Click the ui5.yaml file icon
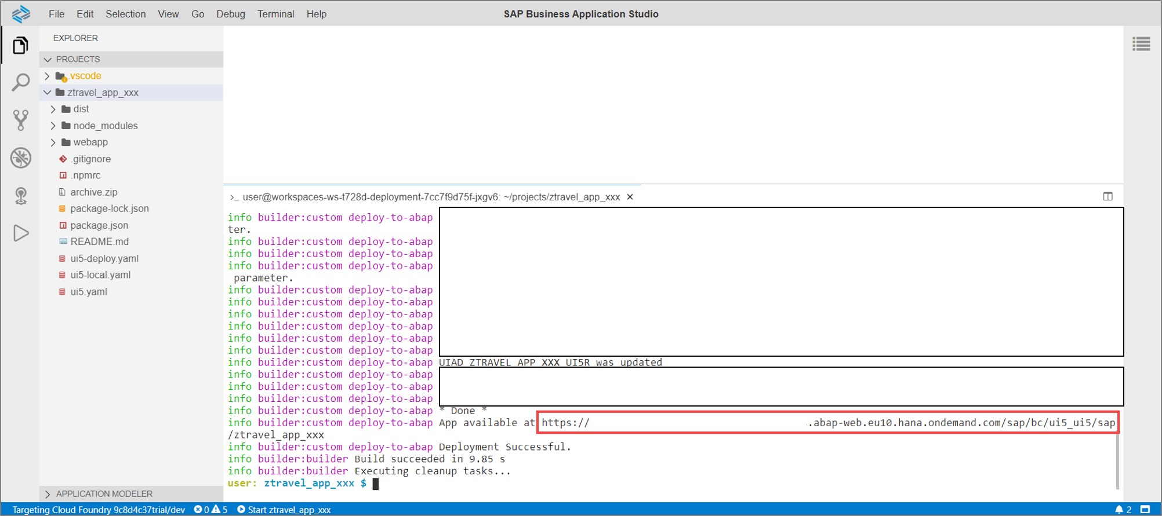Image resolution: width=1162 pixels, height=516 pixels. point(63,291)
